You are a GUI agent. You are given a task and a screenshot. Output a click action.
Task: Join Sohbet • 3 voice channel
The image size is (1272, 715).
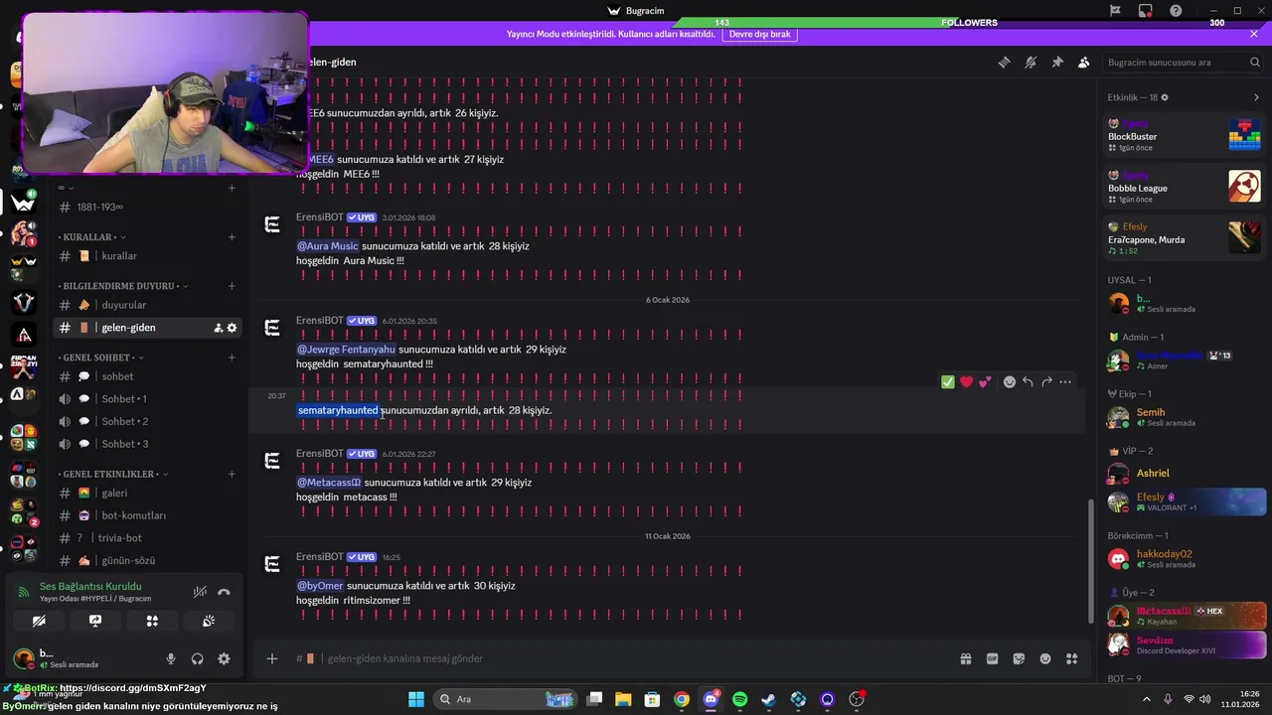[x=147, y=444]
